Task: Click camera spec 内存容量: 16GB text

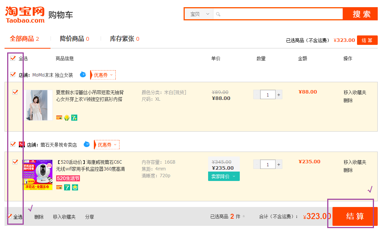Action: (158, 162)
